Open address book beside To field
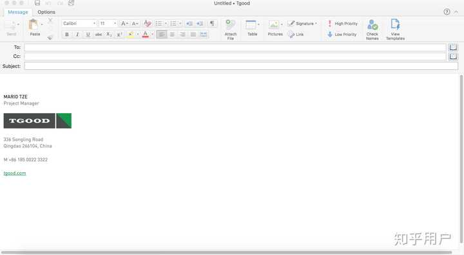The height and width of the screenshot is (255, 464). [x=453, y=47]
